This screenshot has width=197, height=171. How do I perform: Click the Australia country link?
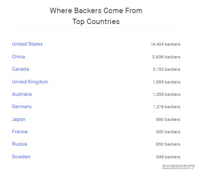pyautogui.click(x=22, y=94)
